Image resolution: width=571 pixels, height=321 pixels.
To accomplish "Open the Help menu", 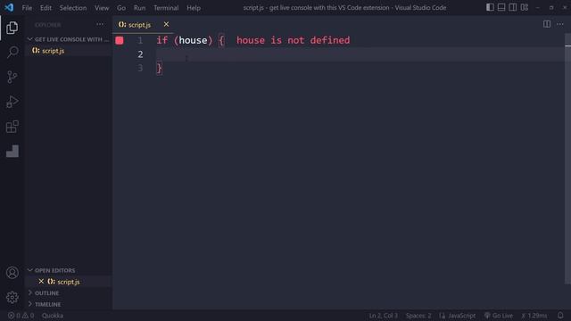I will coord(194,8).
